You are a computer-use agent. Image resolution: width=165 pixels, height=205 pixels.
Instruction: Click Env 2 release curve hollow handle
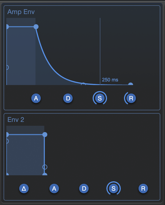(45, 167)
